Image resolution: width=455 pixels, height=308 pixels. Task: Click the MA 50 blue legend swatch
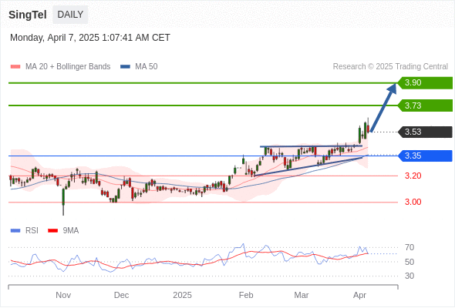pyautogui.click(x=125, y=67)
